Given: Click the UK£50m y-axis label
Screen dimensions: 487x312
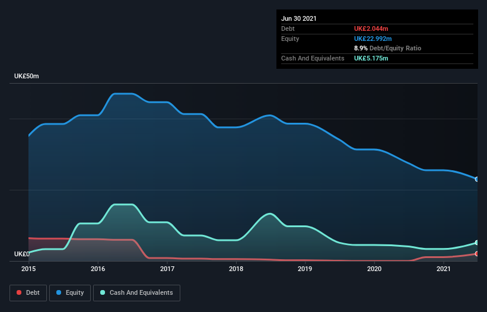Looking at the screenshot, I should click(27, 76).
